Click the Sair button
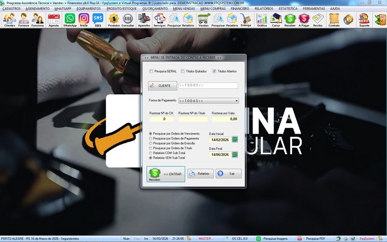This screenshot has height=242, width=387. point(228,174)
